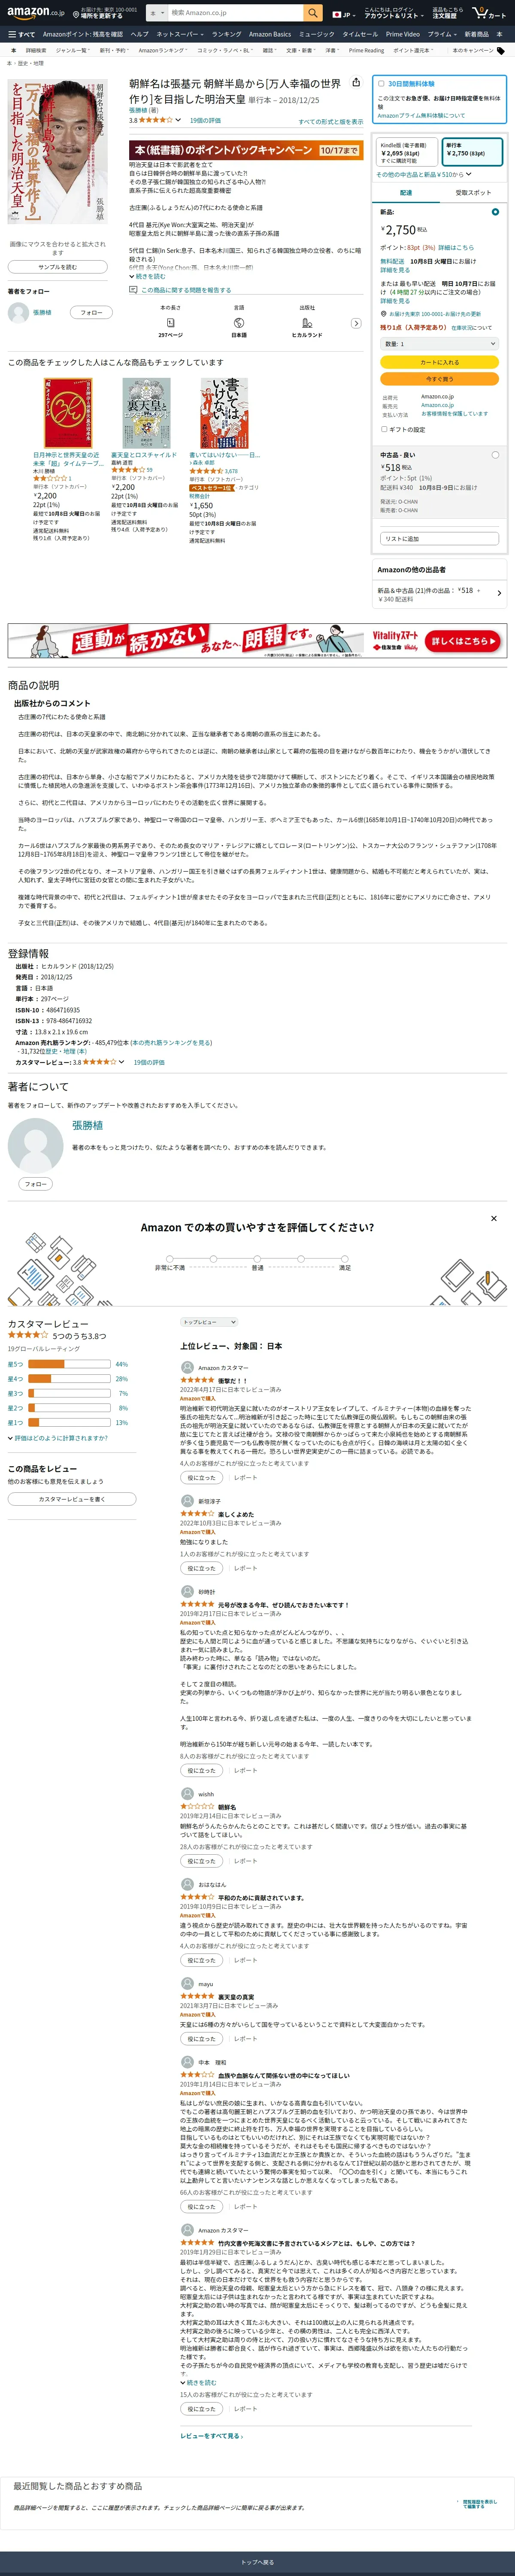Open ランキング in navigation bar
The height and width of the screenshot is (2576, 515).
[x=226, y=34]
